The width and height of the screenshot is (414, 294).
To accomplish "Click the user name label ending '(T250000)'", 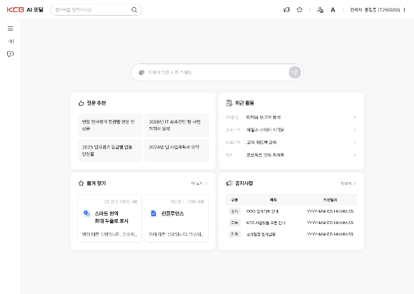I will tap(375, 10).
